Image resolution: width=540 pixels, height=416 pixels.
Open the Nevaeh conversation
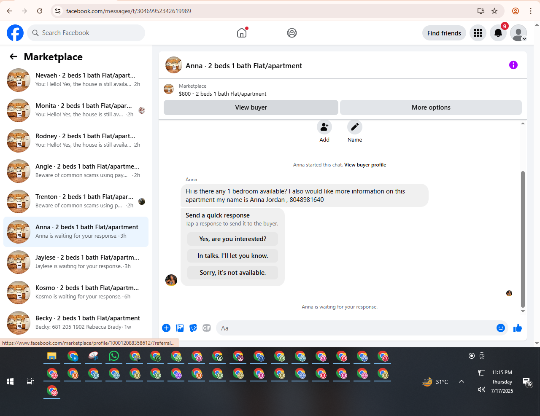coord(76,80)
